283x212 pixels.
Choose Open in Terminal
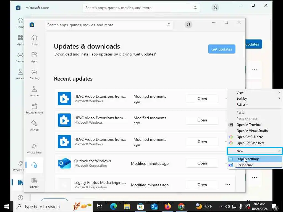pos(255,125)
